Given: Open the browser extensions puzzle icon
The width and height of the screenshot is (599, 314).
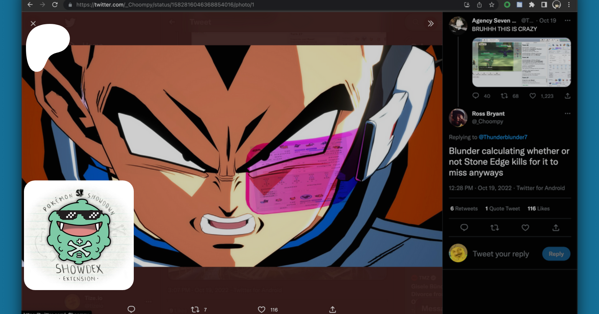Looking at the screenshot, I should click(532, 5).
